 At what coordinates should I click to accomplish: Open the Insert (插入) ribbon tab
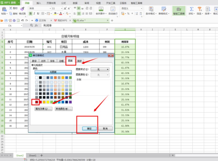pyautogui.click(x=39, y=3)
